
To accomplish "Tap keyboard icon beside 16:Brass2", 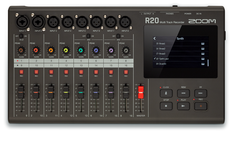I will tap(203, 49).
